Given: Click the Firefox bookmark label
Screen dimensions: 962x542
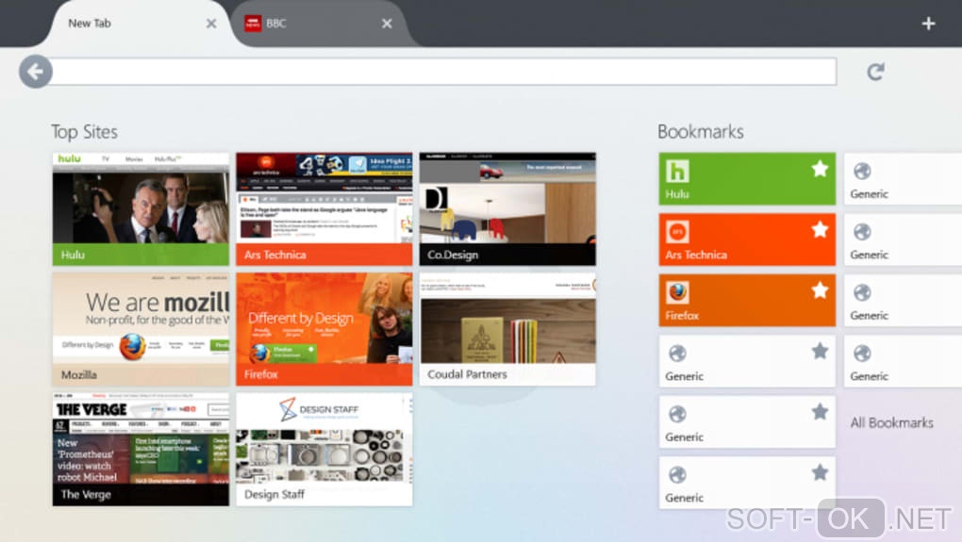Looking at the screenshot, I should 682,315.
